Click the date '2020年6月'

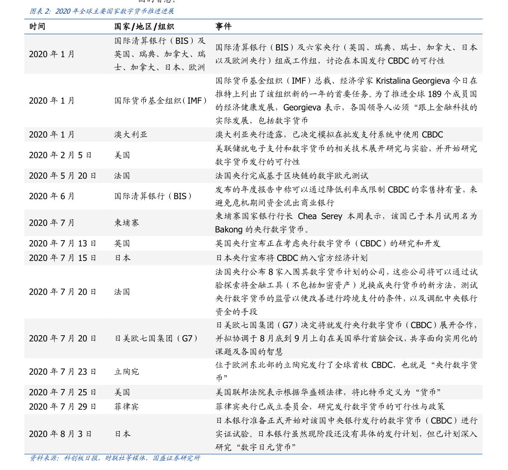(52, 196)
